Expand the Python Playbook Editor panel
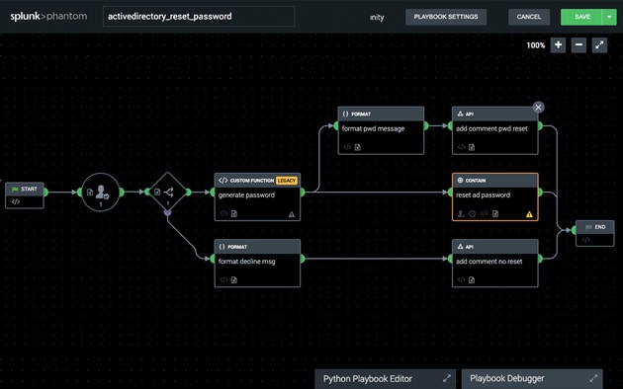This screenshot has width=623, height=389. [447, 378]
